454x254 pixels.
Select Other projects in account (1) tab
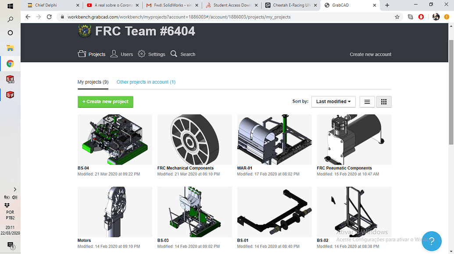coord(146,82)
